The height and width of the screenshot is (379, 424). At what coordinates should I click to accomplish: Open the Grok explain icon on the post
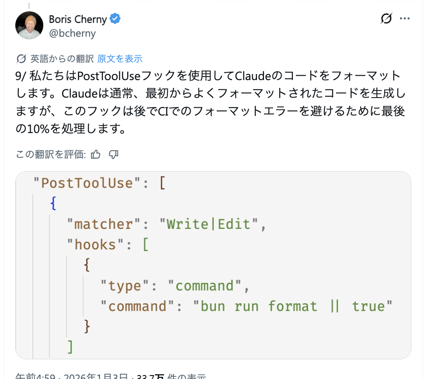[x=386, y=19]
